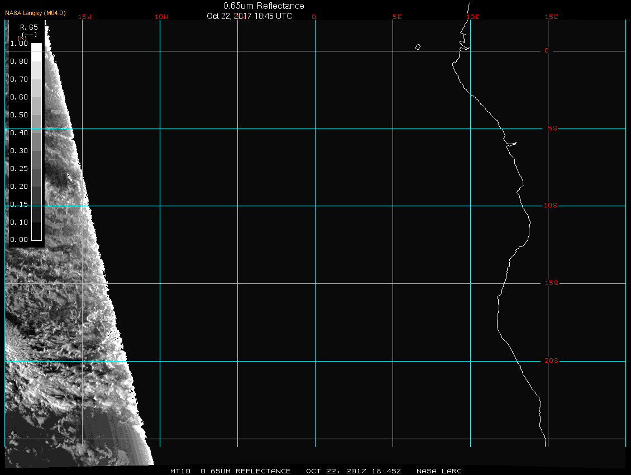Click the white 1.00 top of reflectance colorbar
This screenshot has height=475, width=631.
[36, 47]
